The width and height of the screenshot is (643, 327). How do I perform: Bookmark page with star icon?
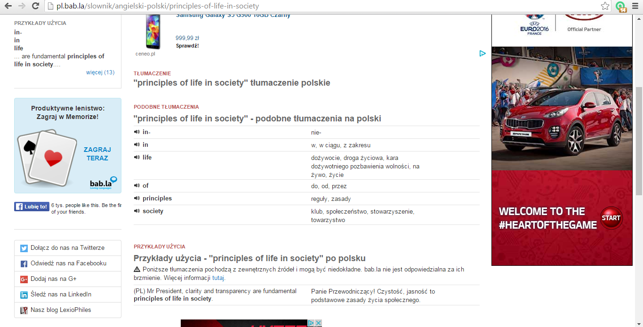[x=605, y=6]
